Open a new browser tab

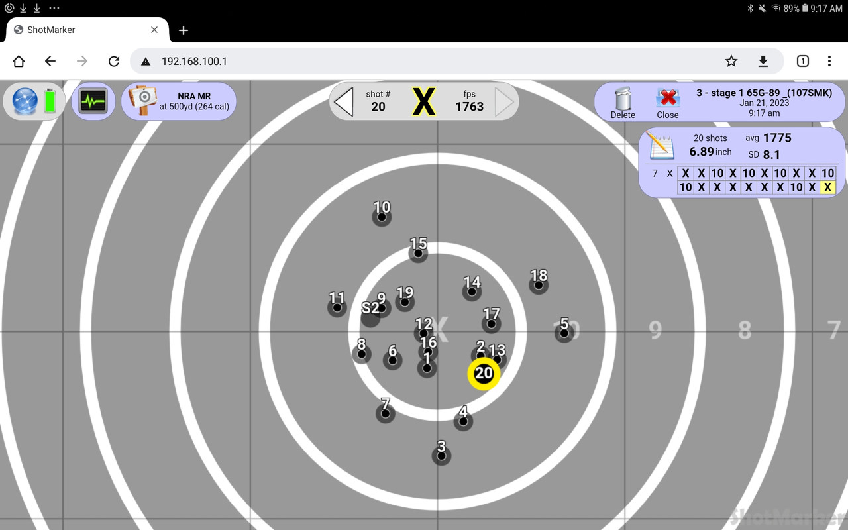183,30
